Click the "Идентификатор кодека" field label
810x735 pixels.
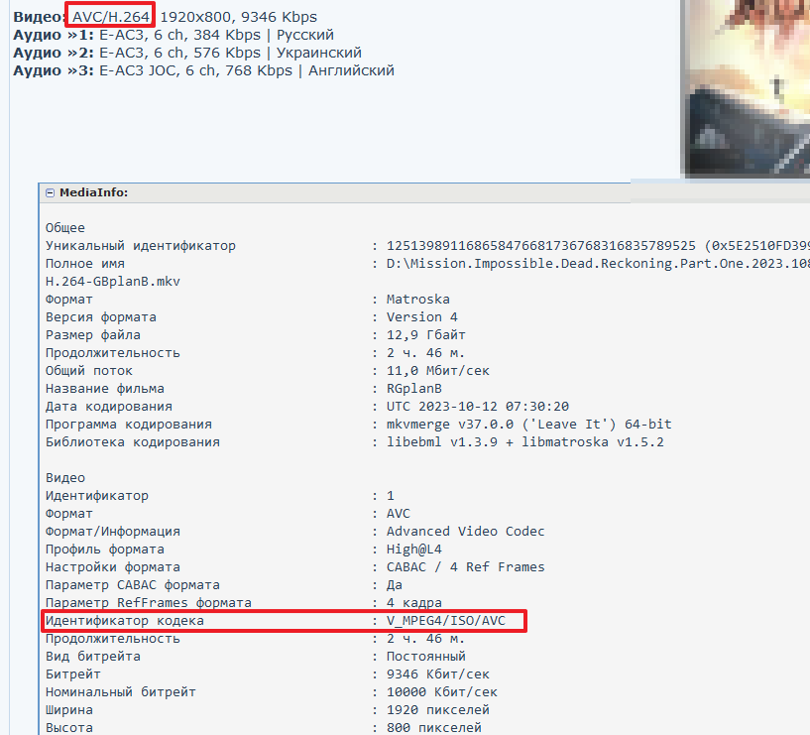[125, 621]
